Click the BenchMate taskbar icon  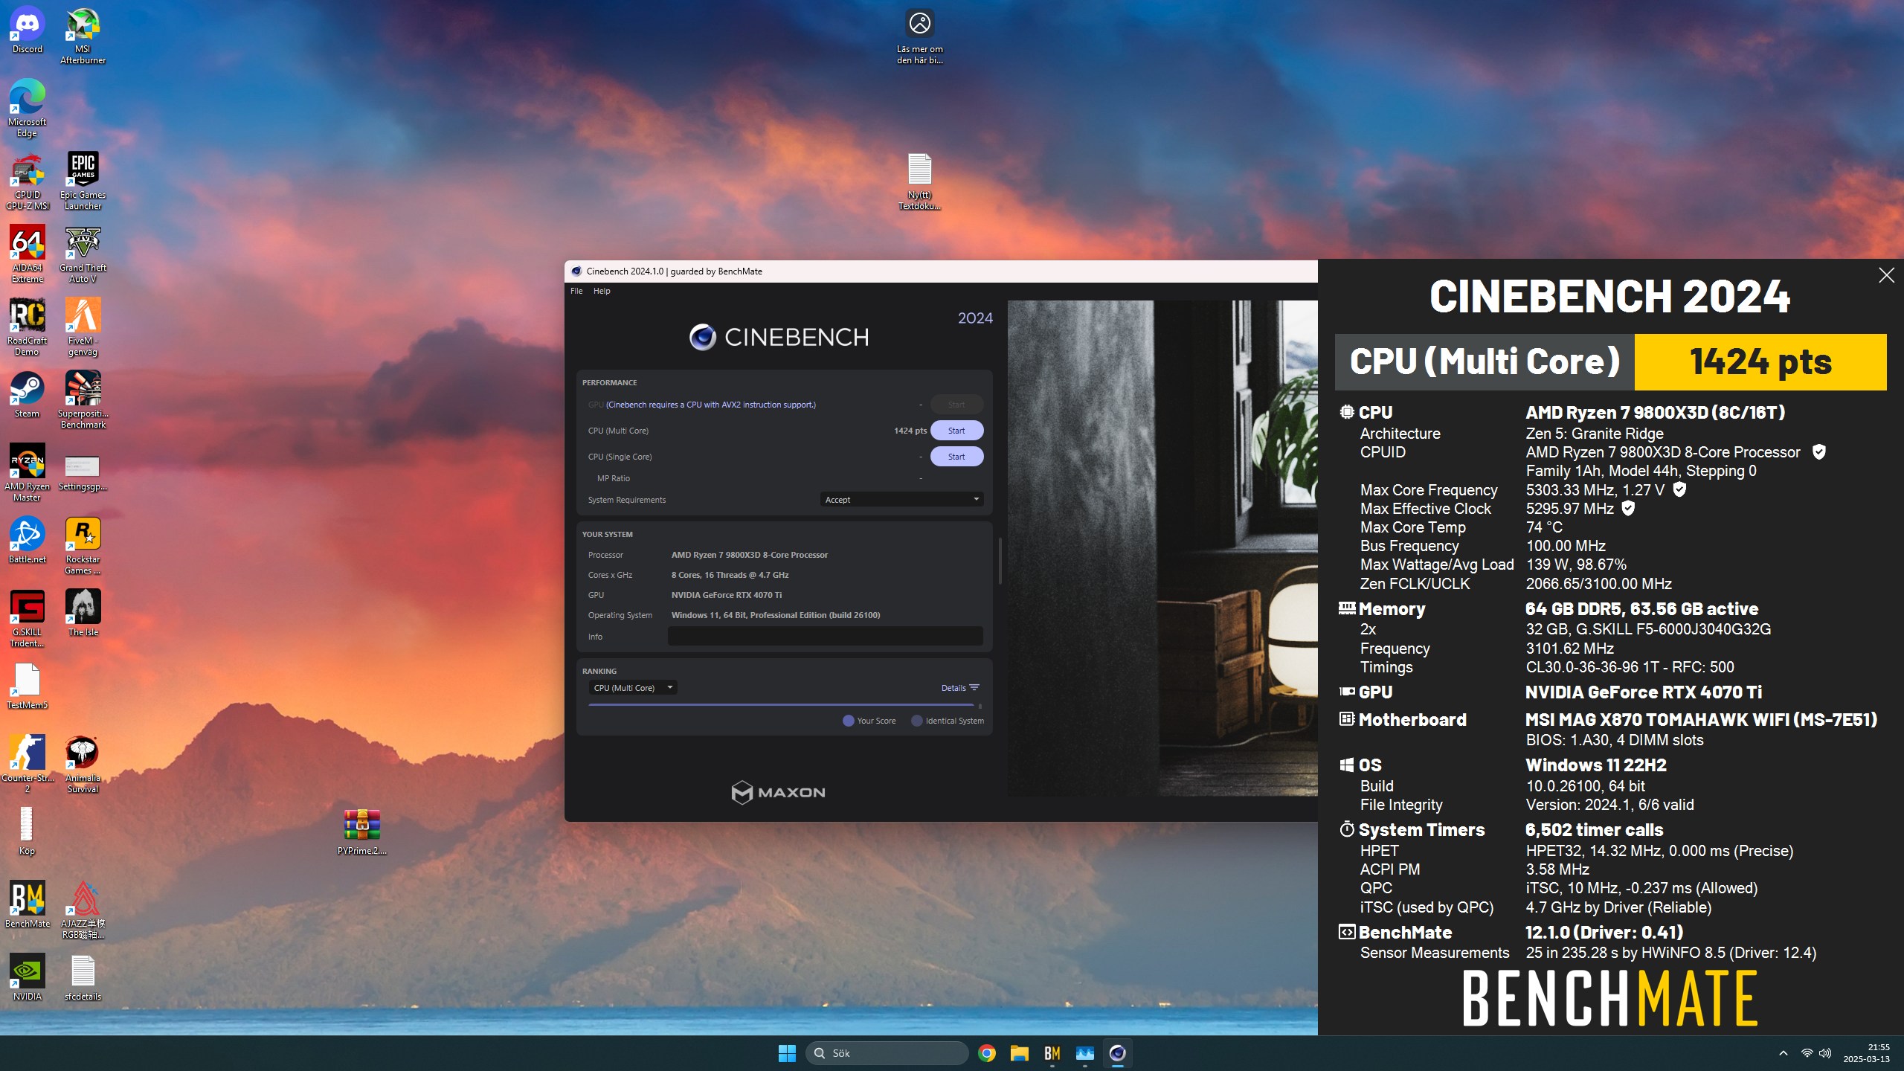(x=1052, y=1053)
